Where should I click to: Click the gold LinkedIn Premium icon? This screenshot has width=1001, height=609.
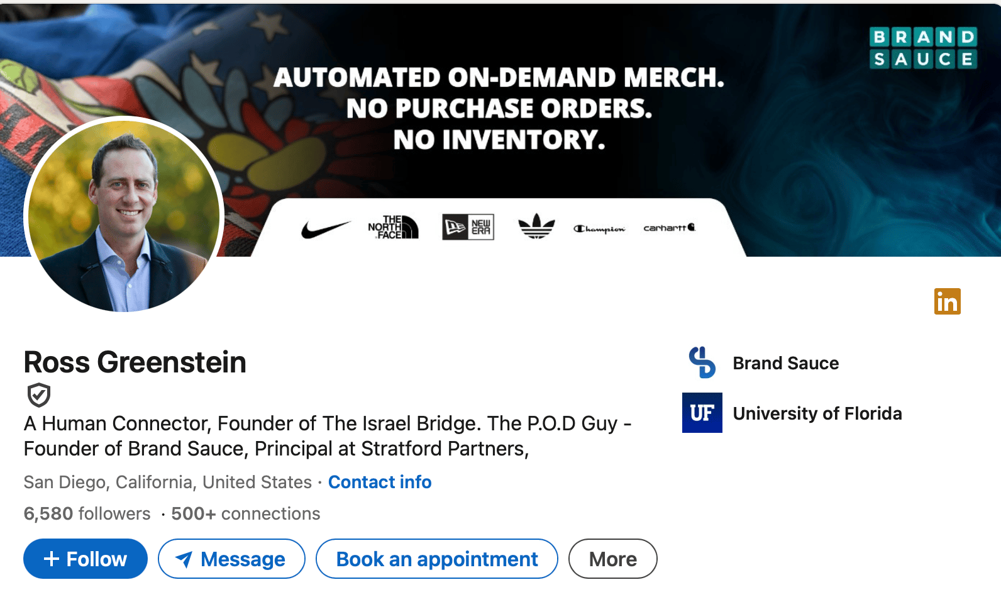[x=947, y=301]
